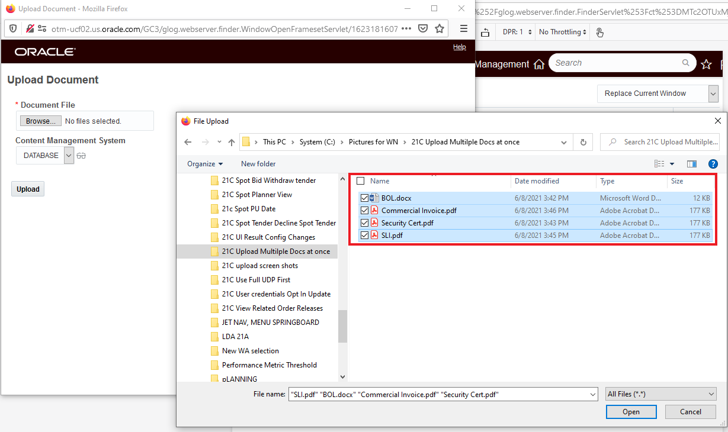Viewport: 728px width, 432px height.
Task: Select the LDA 21A folder in tree
Action: (x=235, y=337)
